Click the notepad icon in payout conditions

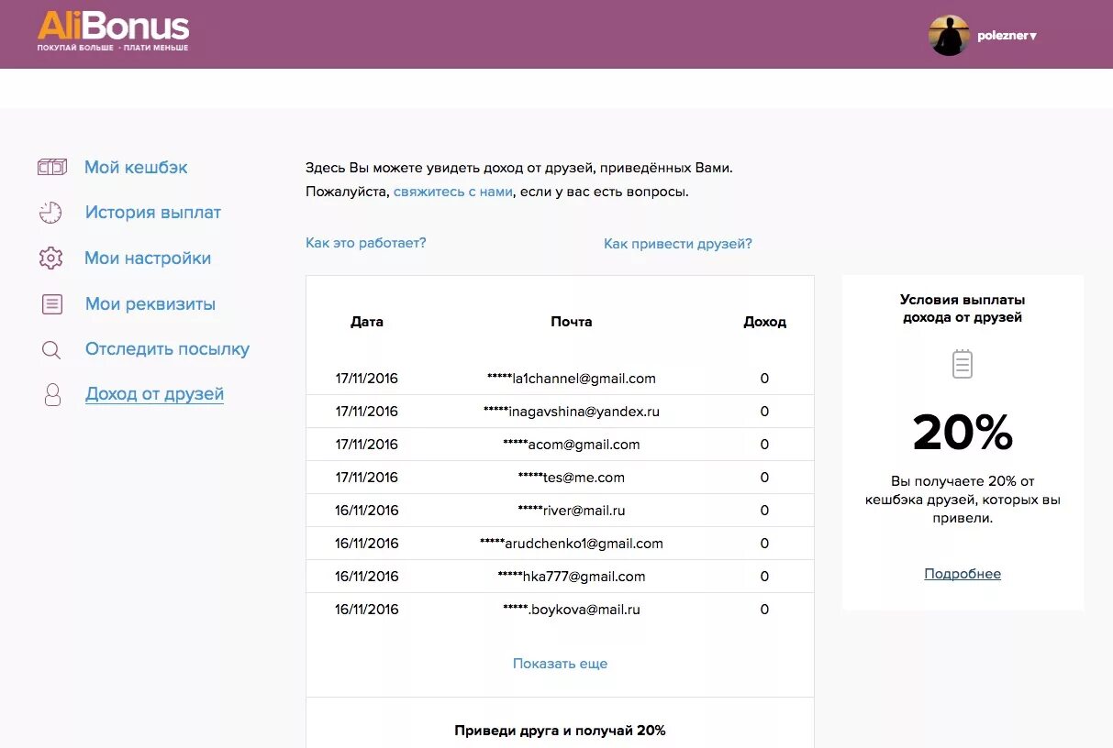pyautogui.click(x=962, y=364)
